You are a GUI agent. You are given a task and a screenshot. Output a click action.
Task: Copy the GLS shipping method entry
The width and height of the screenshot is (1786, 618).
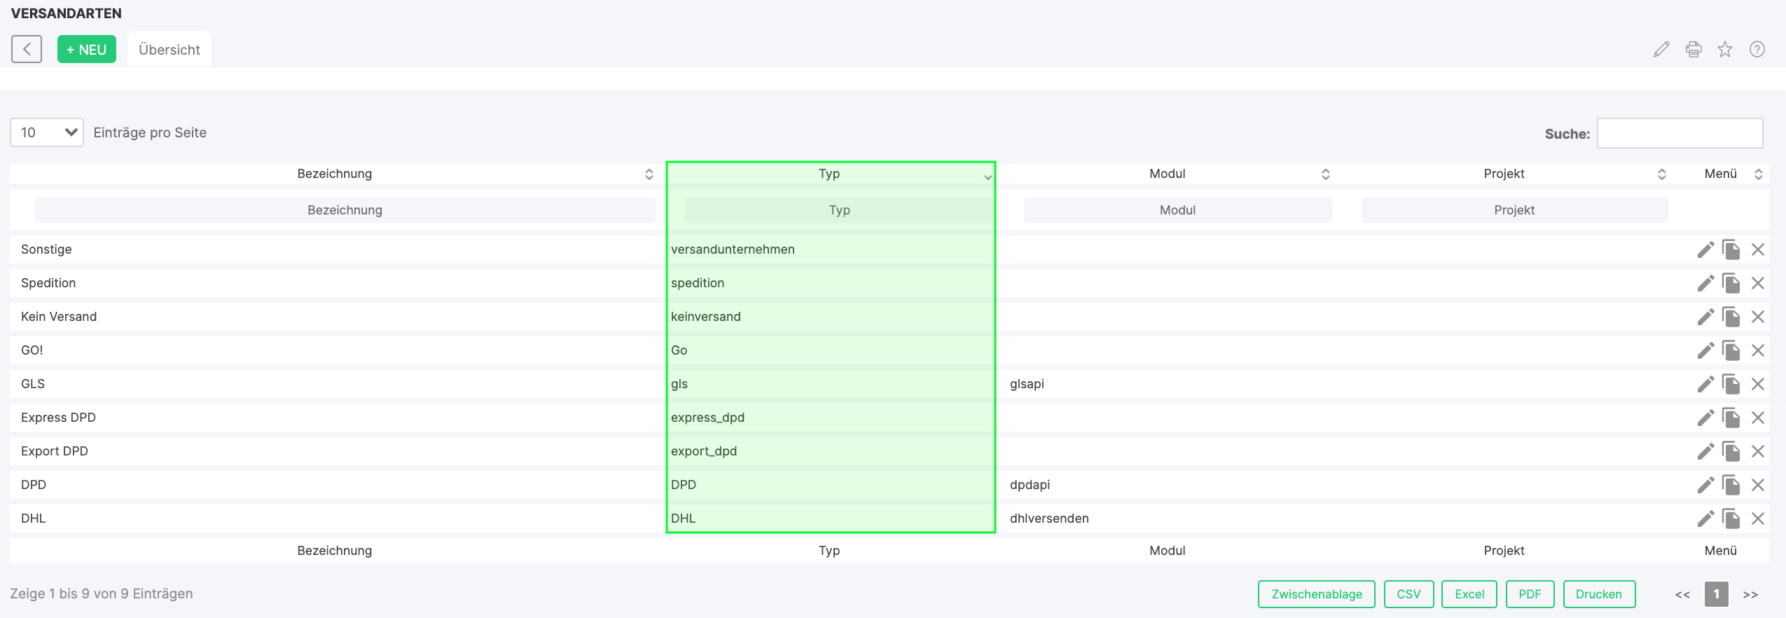(x=1731, y=384)
